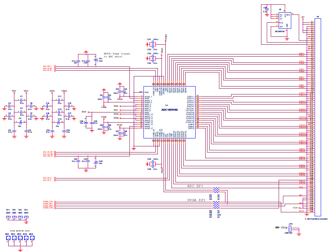Viewport: 329px width, 252px height.
Task: Select the ADC SPI text label
Action: [x=195, y=186]
